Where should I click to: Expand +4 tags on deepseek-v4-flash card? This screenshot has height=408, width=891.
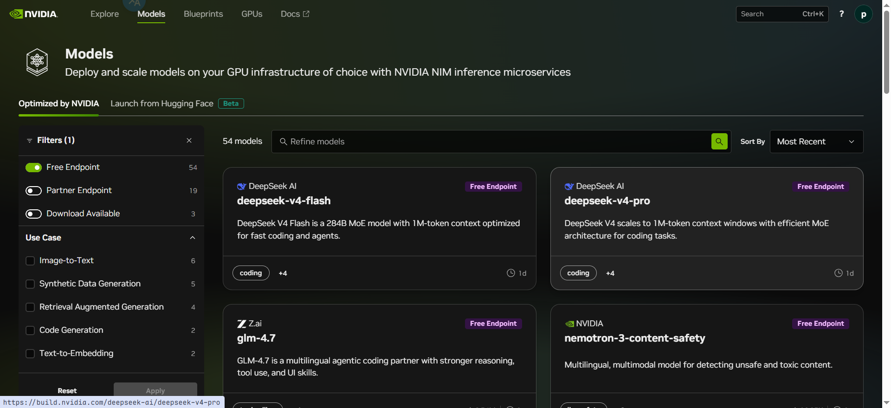pyautogui.click(x=283, y=273)
